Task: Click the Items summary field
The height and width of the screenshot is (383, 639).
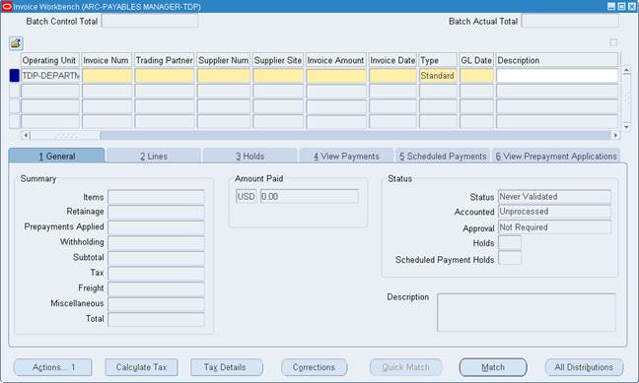Action: click(x=156, y=197)
